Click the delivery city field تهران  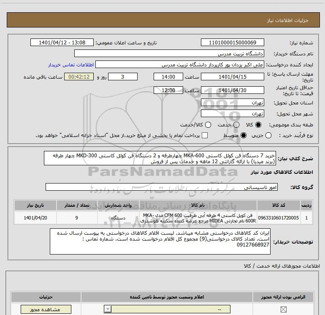tap(232, 113)
